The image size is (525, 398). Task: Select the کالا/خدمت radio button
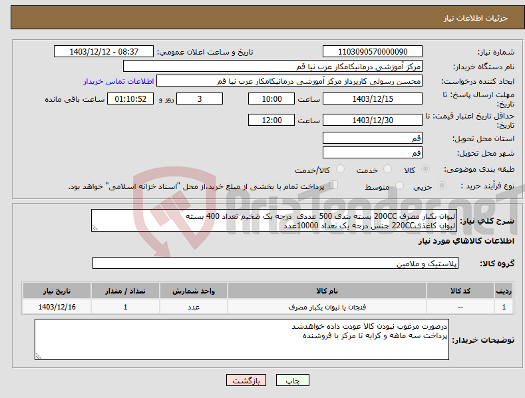pyautogui.click(x=340, y=169)
